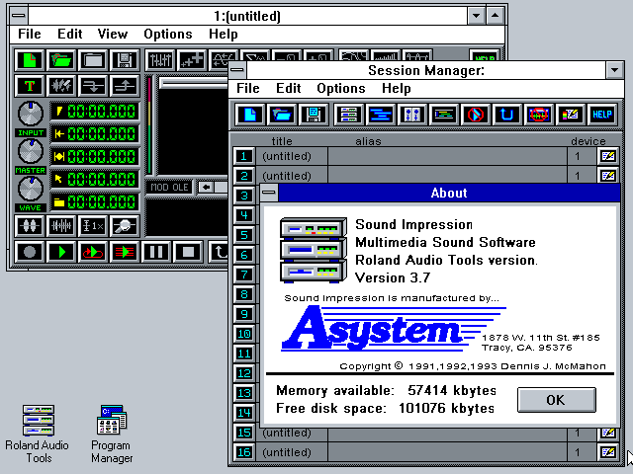Edit device settings for session row 16
633x474 pixels.
point(608,452)
